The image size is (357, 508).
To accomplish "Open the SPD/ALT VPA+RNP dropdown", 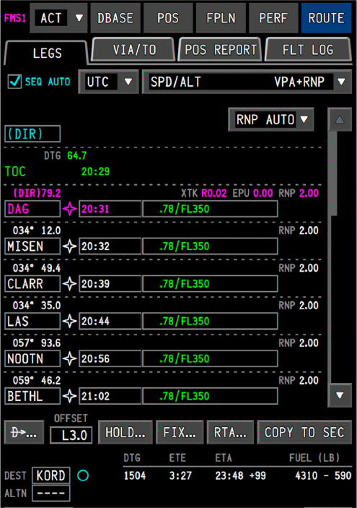I will point(247,82).
